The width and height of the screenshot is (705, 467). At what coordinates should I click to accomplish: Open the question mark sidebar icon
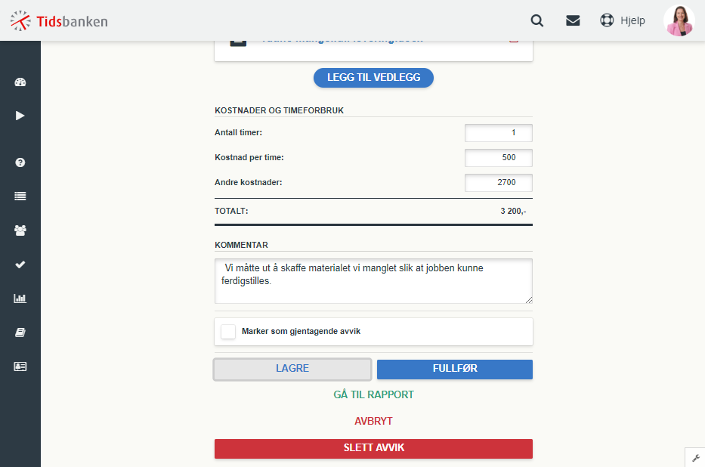click(20, 162)
